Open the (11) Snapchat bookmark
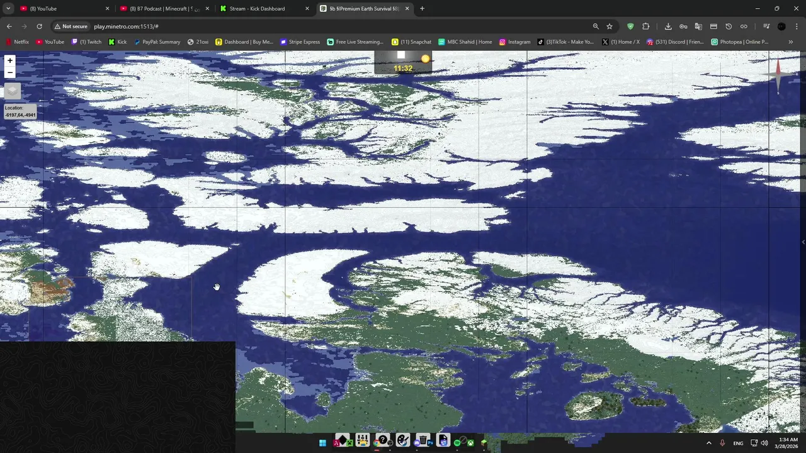 click(x=412, y=42)
